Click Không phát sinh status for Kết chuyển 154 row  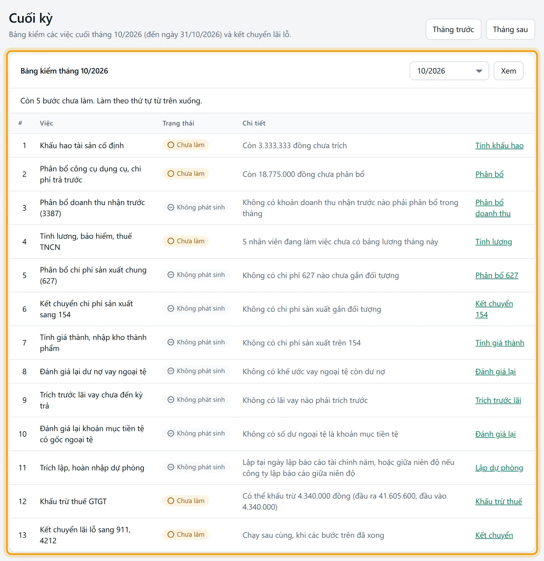tap(196, 308)
